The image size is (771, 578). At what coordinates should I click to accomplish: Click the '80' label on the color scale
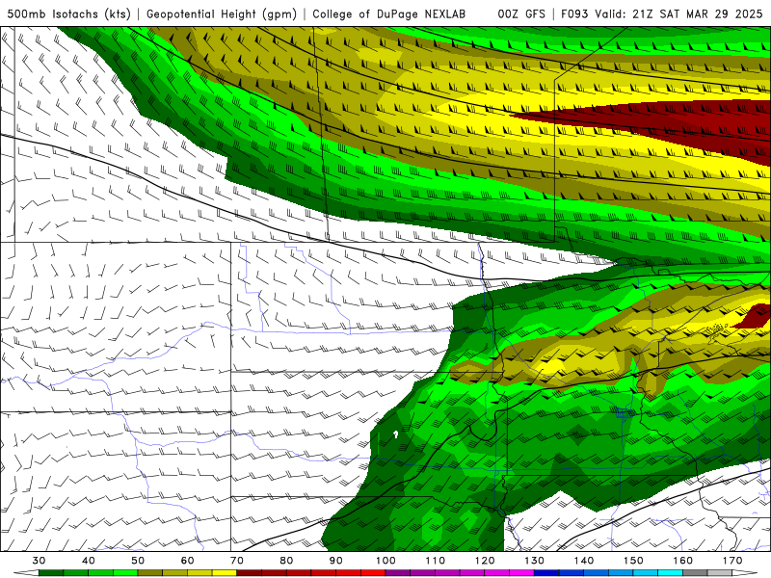pyautogui.click(x=286, y=561)
